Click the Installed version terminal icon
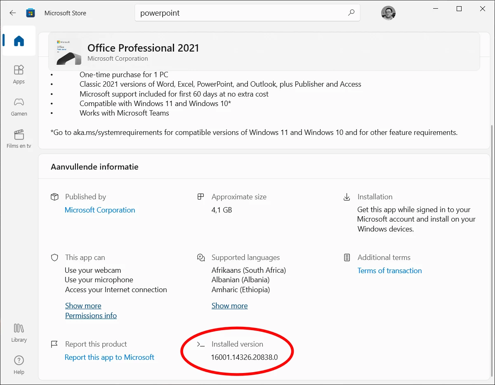 [201, 344]
